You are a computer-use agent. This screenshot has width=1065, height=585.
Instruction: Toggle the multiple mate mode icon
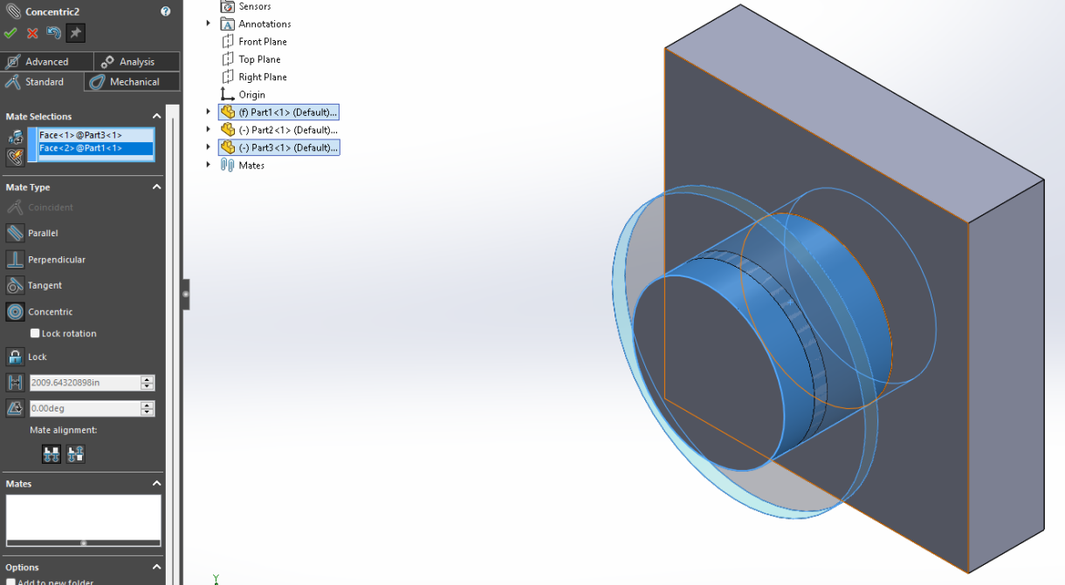click(x=15, y=157)
